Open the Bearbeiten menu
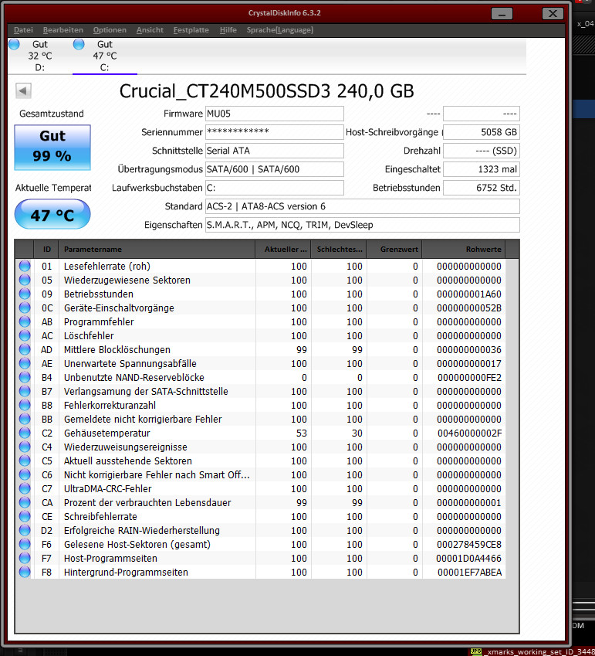The width and height of the screenshot is (595, 656). tap(63, 29)
